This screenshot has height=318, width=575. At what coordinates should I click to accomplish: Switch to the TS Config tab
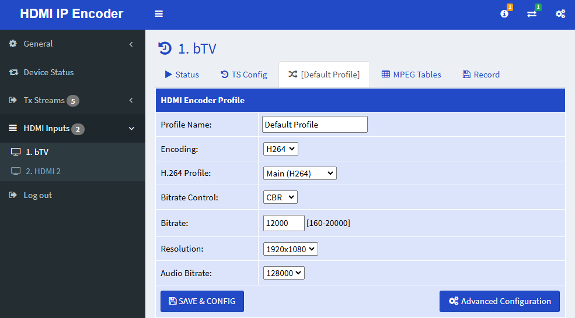click(x=244, y=75)
